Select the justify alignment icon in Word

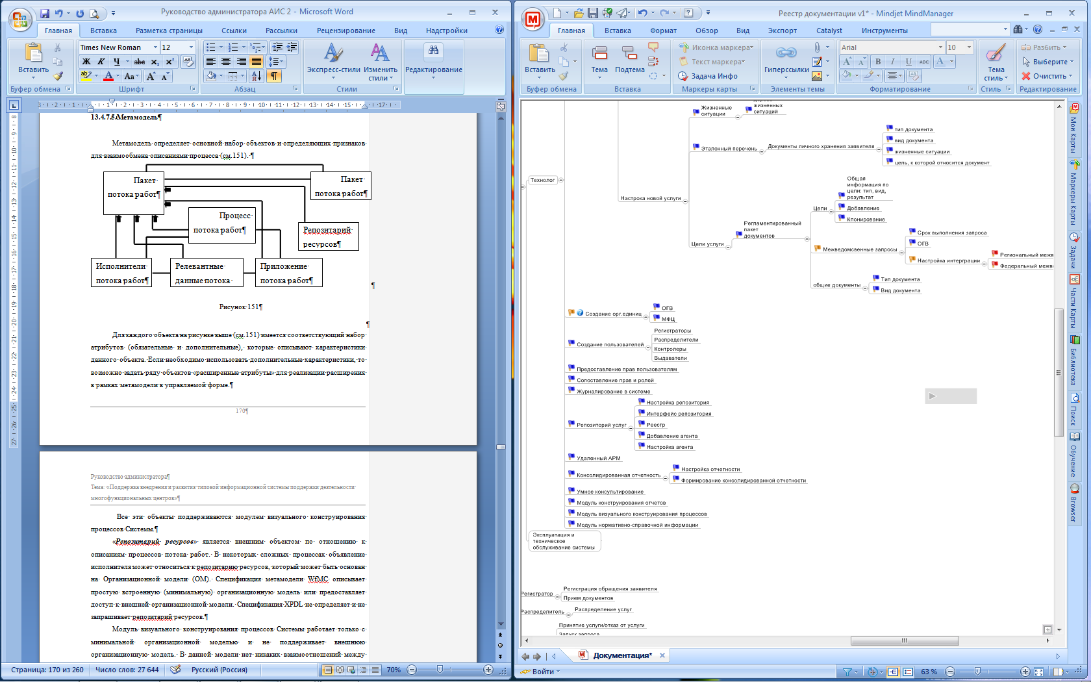coord(257,62)
